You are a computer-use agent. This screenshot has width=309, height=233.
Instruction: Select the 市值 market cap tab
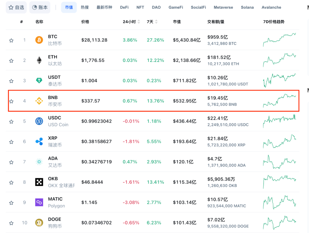click(x=69, y=7)
